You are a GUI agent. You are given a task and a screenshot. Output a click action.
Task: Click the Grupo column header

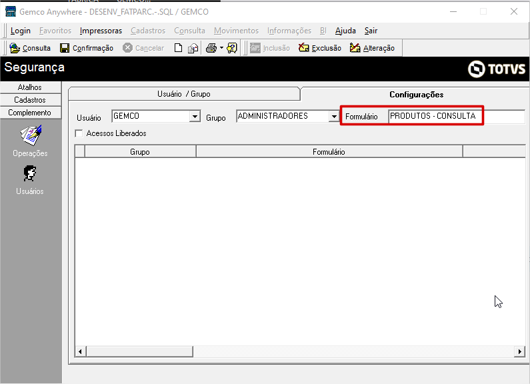(140, 152)
